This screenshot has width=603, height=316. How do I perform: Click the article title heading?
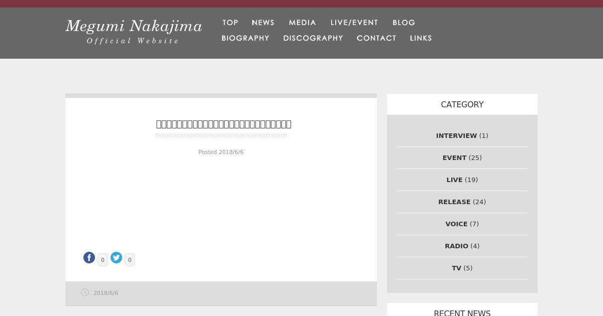pyautogui.click(x=224, y=124)
